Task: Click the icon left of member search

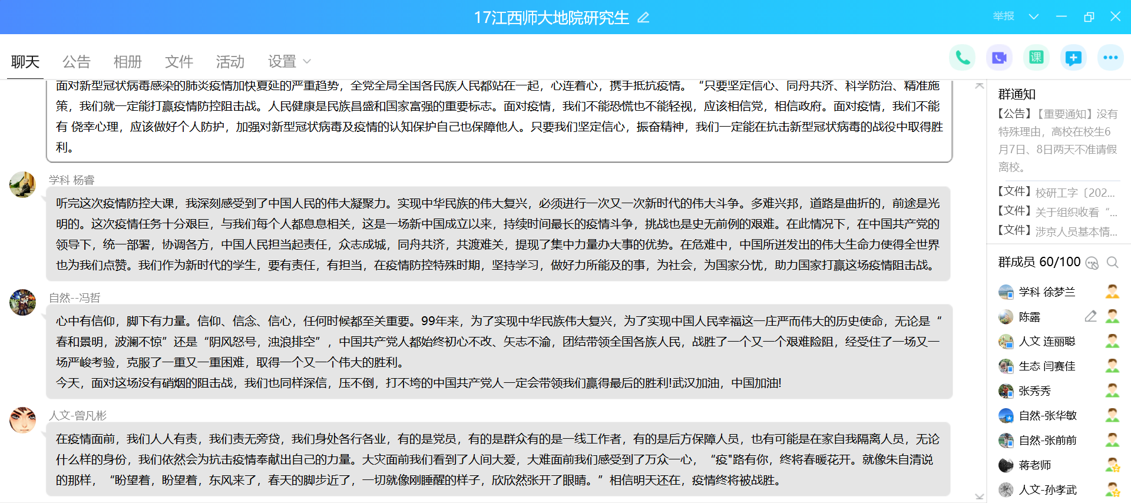Action: 1092,263
